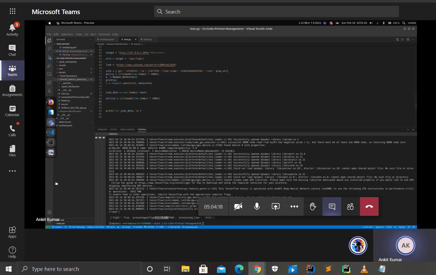Viewport: 436px width, 275px height.
Task: Open more actions in meeting toolbar
Action: (x=294, y=206)
